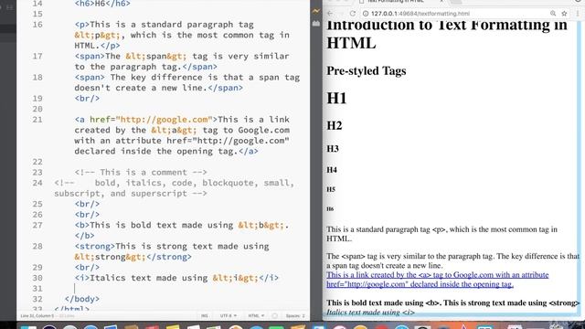Screen dimensions: 585x329
Task: Click the Line 31, Column 5 indicator
Action: tap(37, 315)
